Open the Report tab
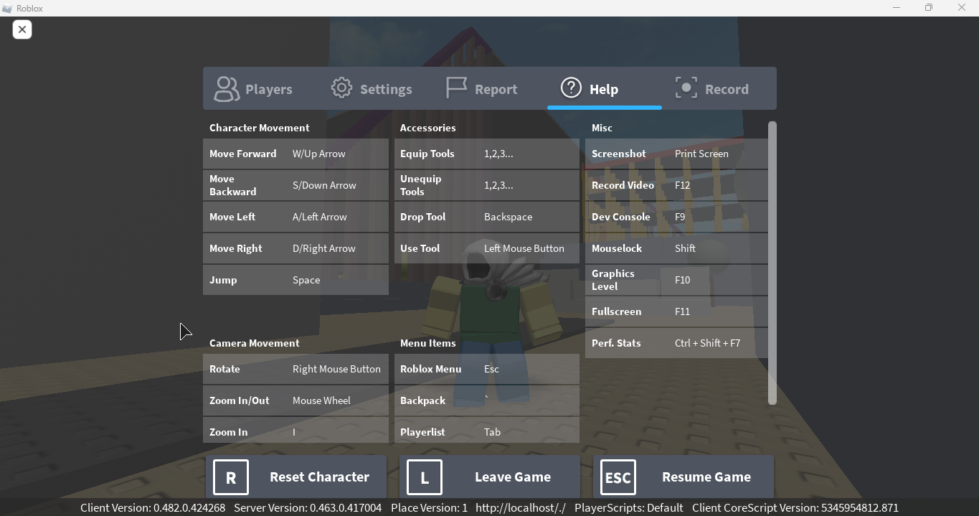979x516 pixels. [490, 88]
